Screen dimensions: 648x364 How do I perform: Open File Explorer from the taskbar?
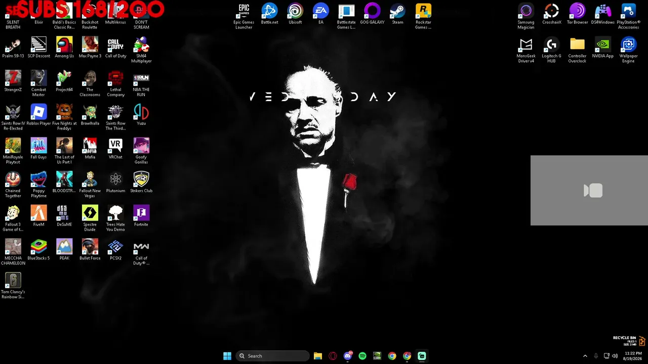318,356
